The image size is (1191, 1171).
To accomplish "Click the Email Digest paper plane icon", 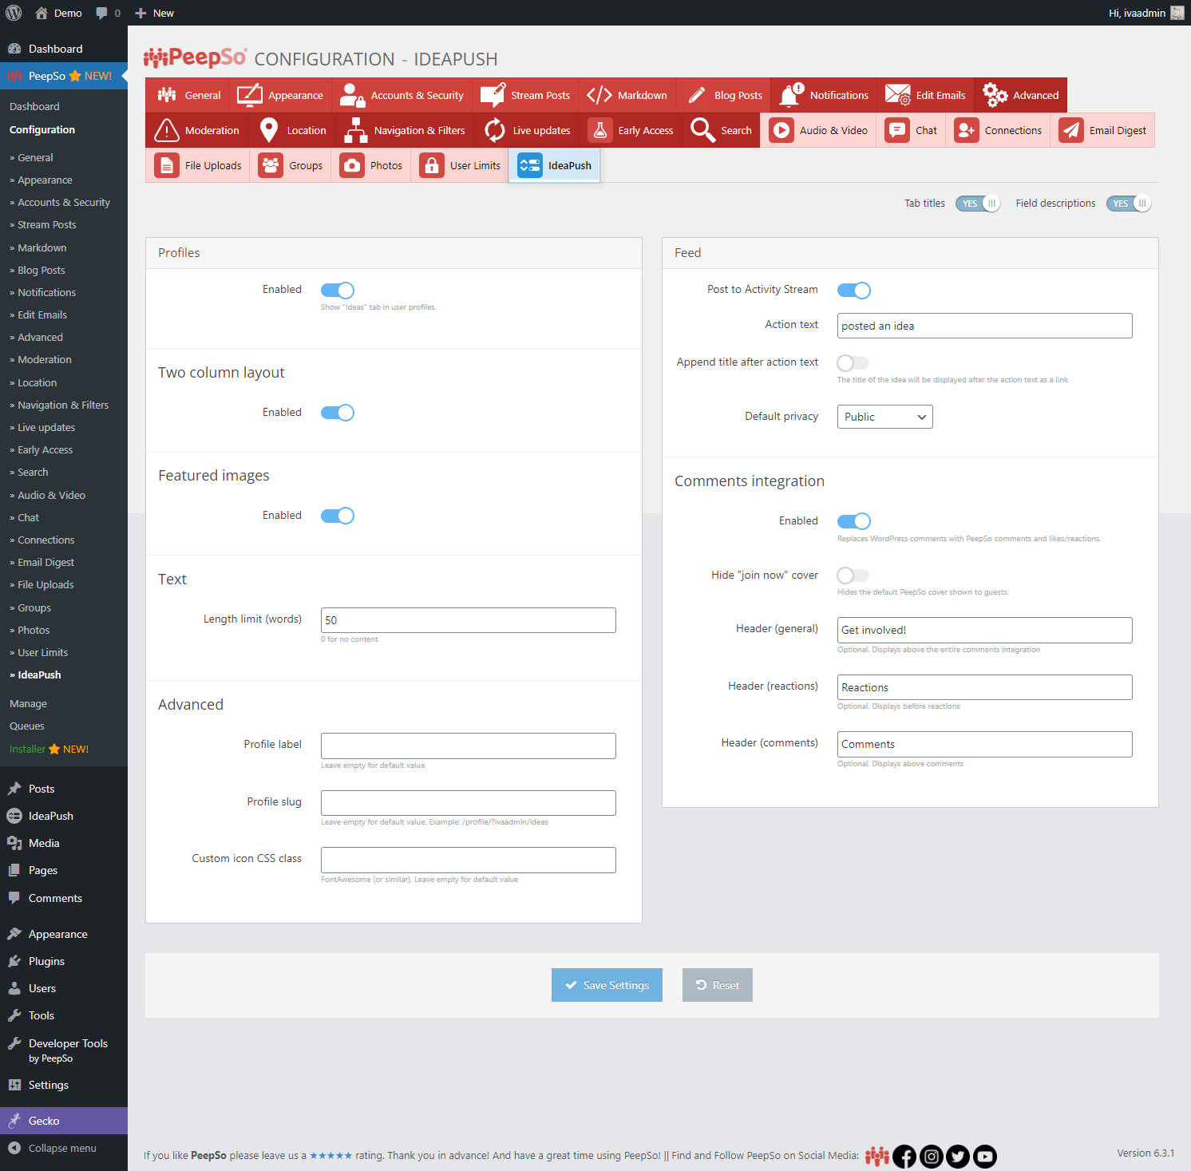I will [x=1071, y=130].
